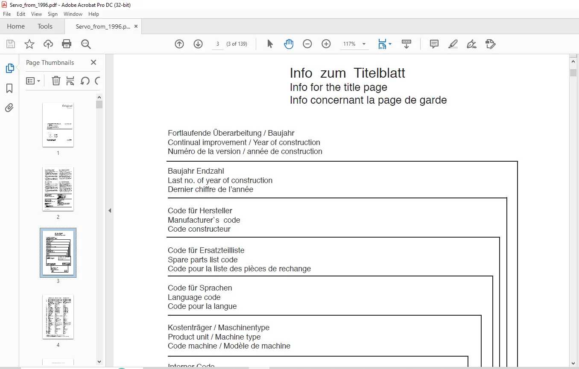Zoom out with minus button
The width and height of the screenshot is (579, 369).
pos(307,44)
